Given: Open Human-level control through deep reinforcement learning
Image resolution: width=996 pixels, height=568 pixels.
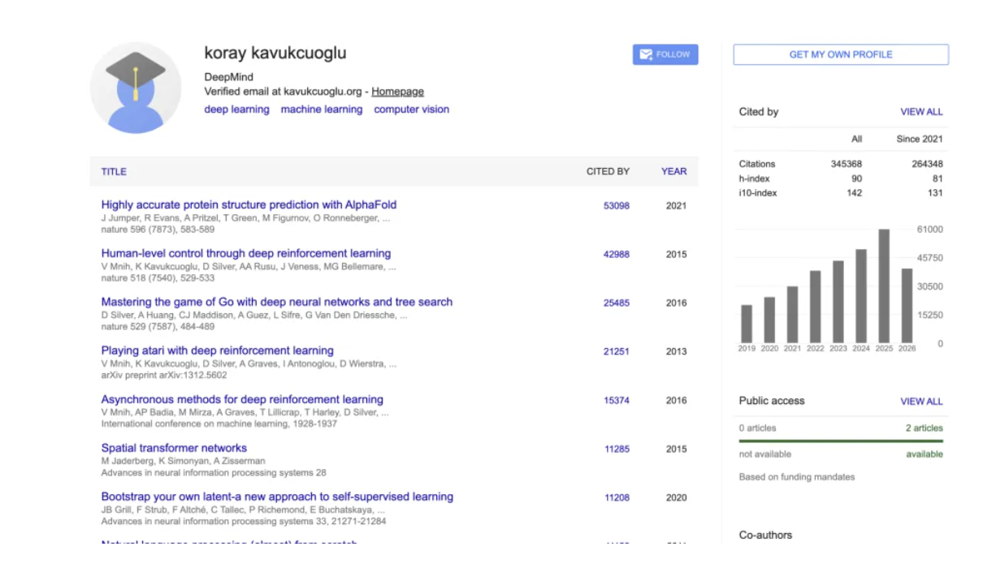Looking at the screenshot, I should pyautogui.click(x=246, y=253).
